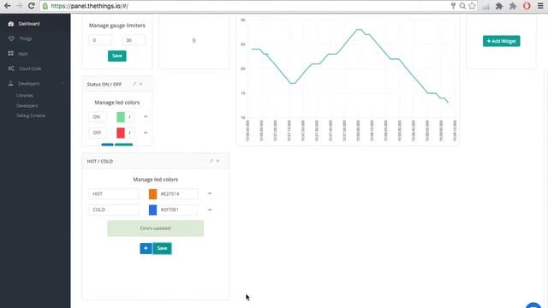
Task: Edit the Status ON / OFF widget with the wrench
Action: (x=134, y=84)
